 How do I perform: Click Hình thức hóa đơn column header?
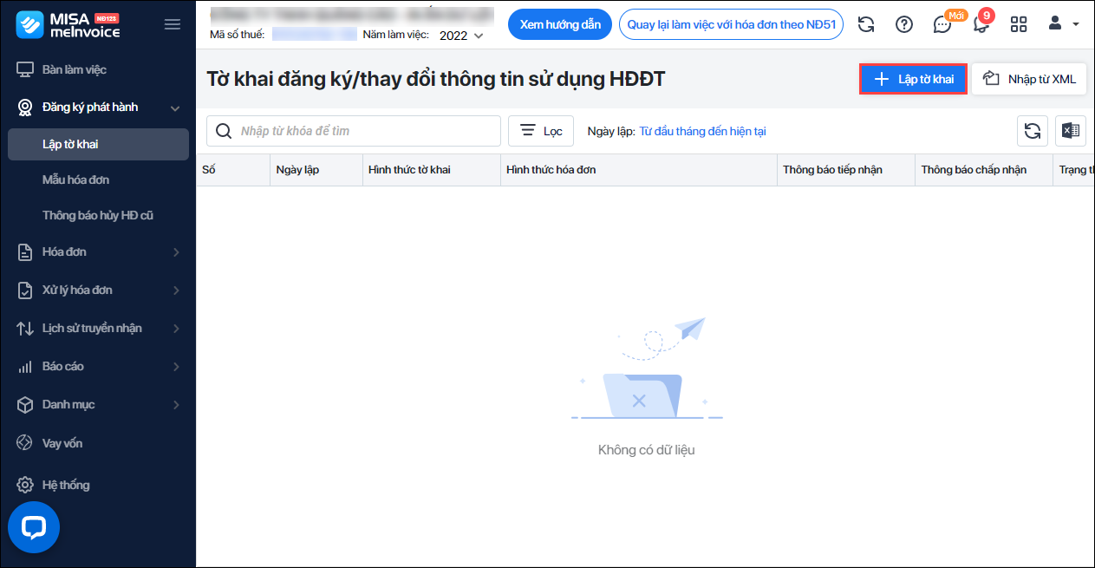coord(639,170)
